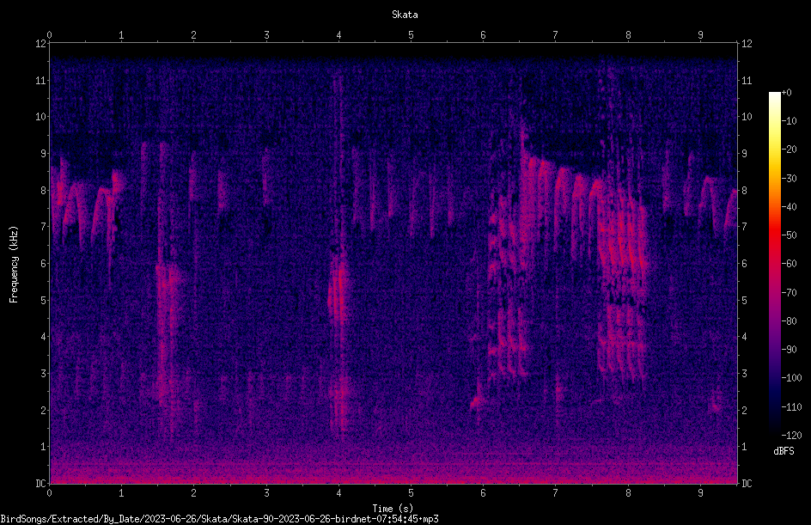
Task: Click the "12" tick on the left frequency axis
Action: 40,44
